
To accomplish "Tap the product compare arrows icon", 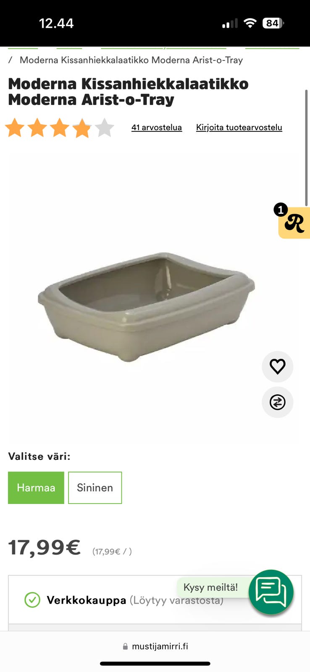I will [x=277, y=402].
